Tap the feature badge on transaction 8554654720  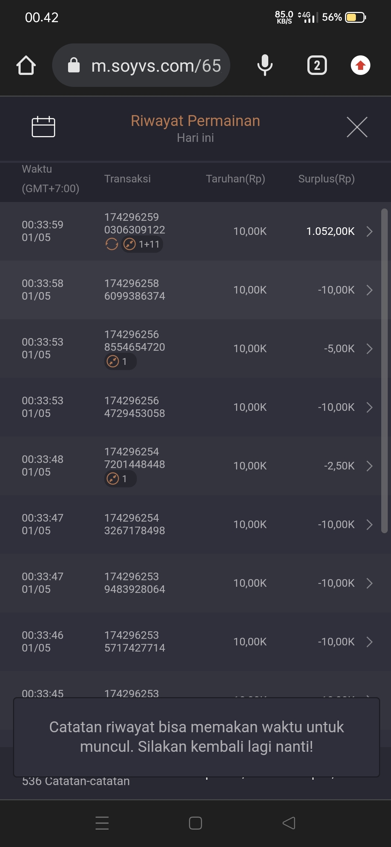tap(120, 362)
